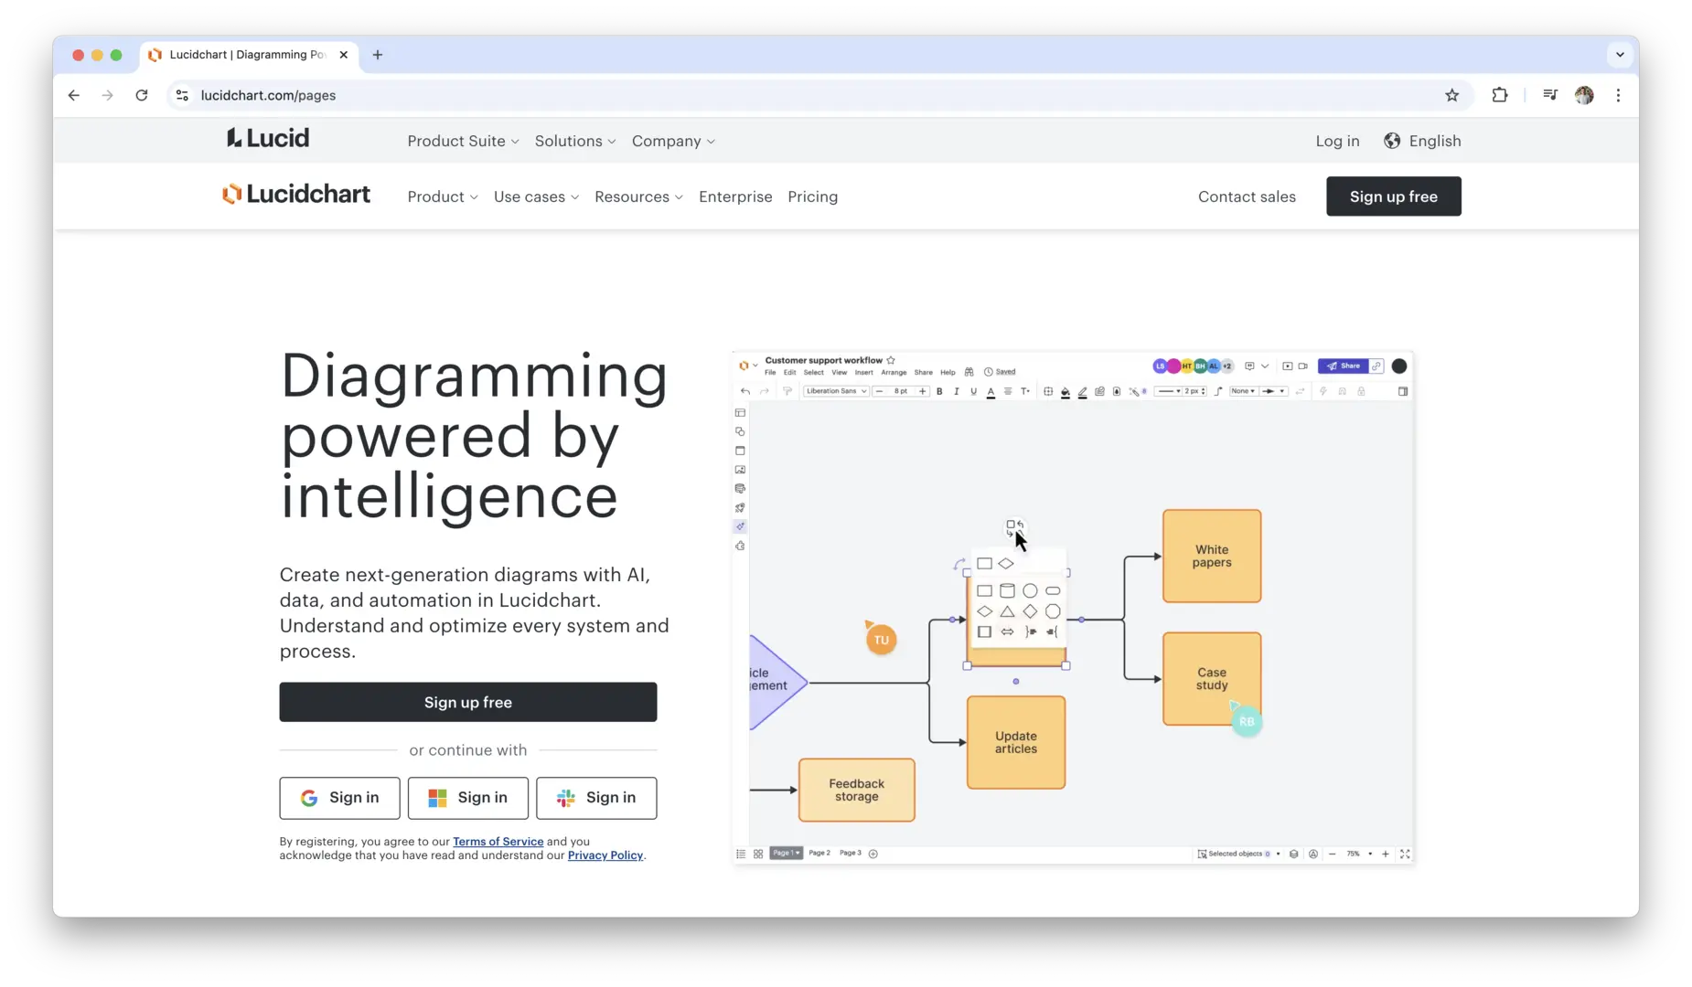Select the White papers shape

coord(1212,556)
